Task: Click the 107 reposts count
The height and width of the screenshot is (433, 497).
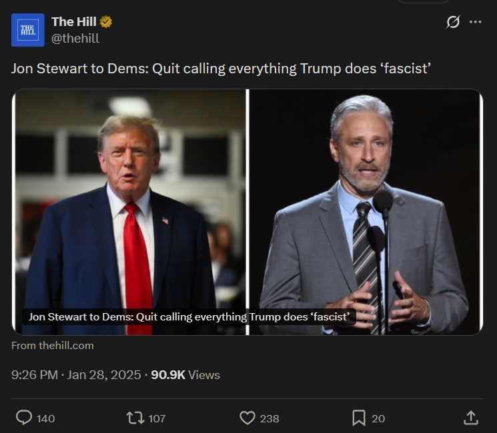Action: coord(157,418)
